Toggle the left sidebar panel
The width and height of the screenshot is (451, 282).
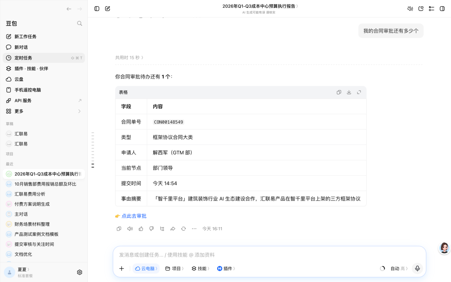click(x=97, y=9)
